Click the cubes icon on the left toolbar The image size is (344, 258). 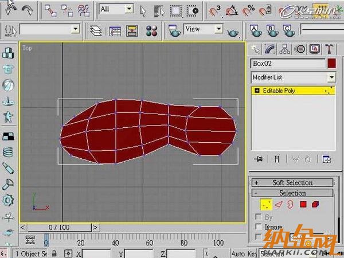coord(8,53)
